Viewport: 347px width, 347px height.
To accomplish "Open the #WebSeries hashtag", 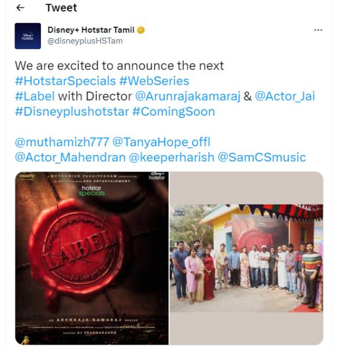I will coord(154,81).
